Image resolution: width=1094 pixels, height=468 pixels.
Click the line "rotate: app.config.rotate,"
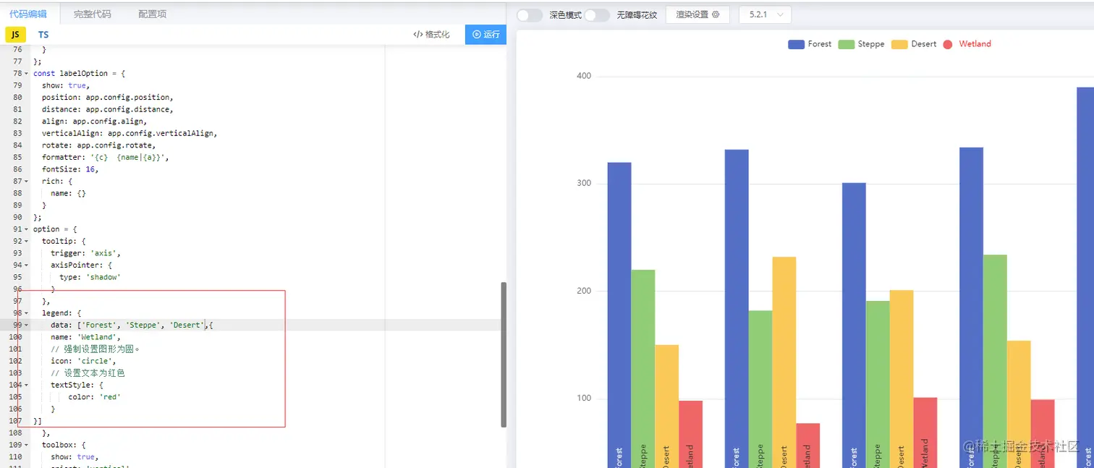click(98, 145)
